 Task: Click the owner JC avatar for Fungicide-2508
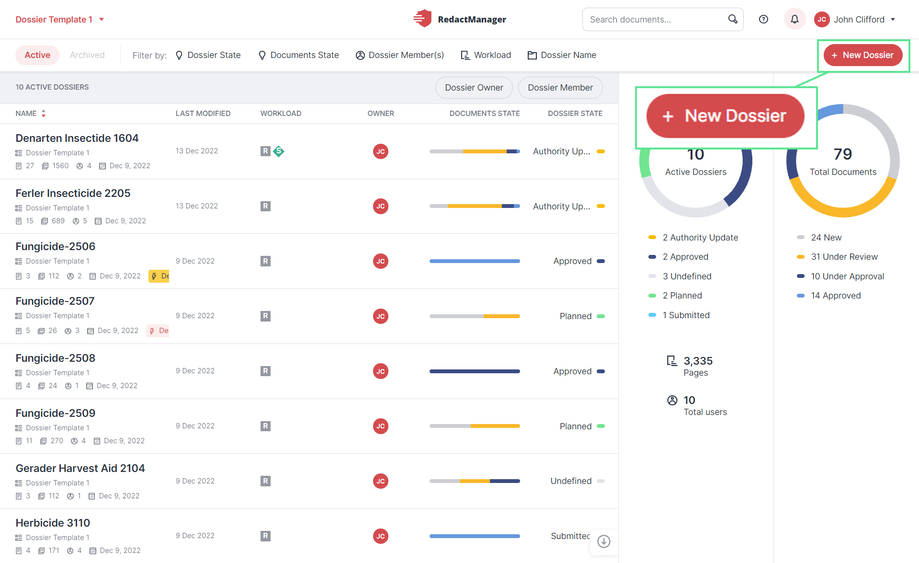click(381, 371)
